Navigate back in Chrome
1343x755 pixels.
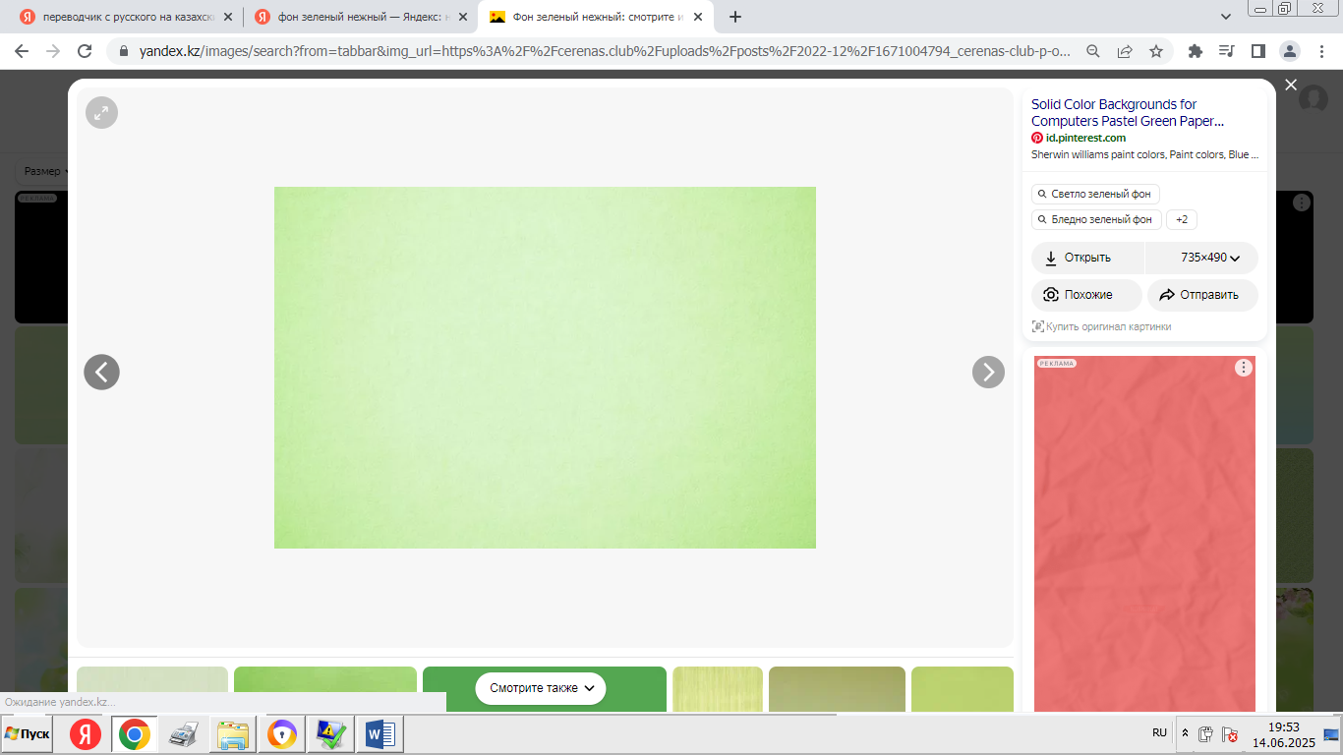pos(24,51)
